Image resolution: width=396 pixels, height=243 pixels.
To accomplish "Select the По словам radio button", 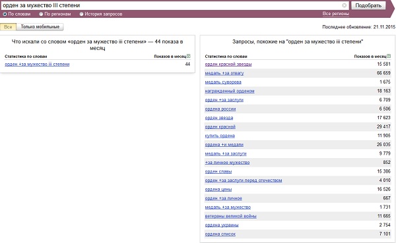I will pos(5,14).
